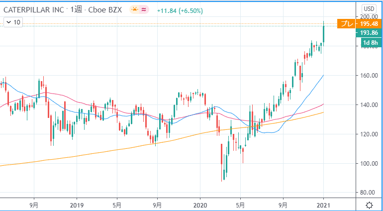This screenshot has width=383, height=211.
Task: Click the latest tall green weekly candle
Action: 323,34
